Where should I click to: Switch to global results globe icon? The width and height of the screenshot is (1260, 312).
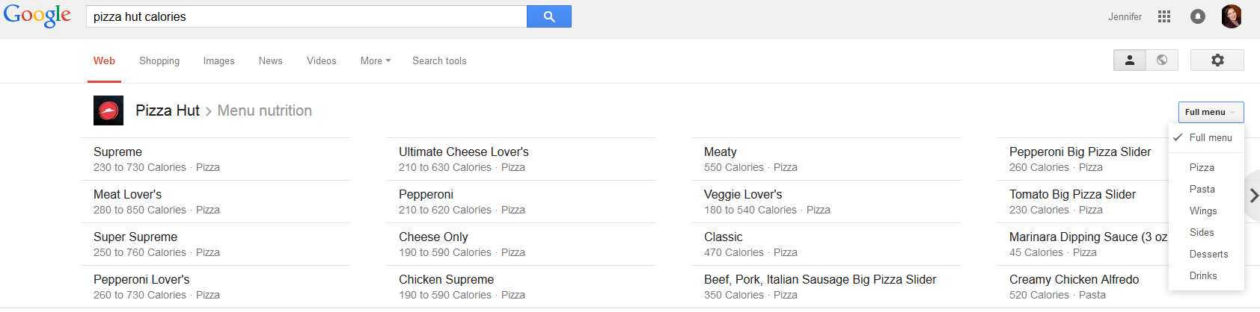1161,60
